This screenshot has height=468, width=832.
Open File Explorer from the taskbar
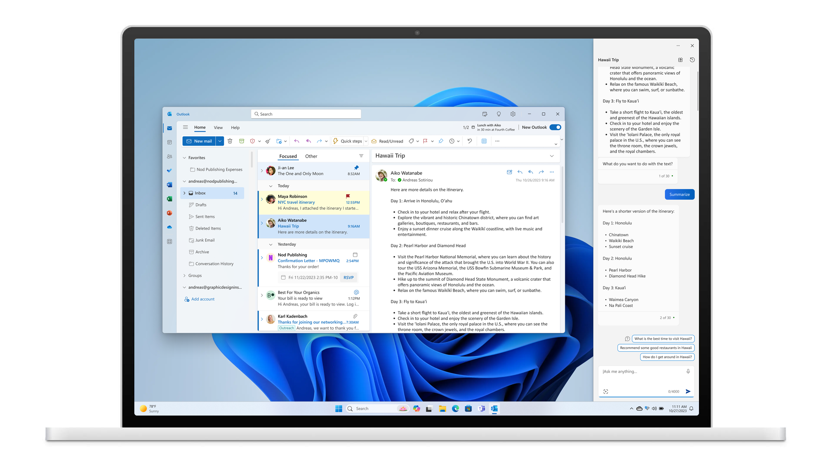(x=442, y=409)
